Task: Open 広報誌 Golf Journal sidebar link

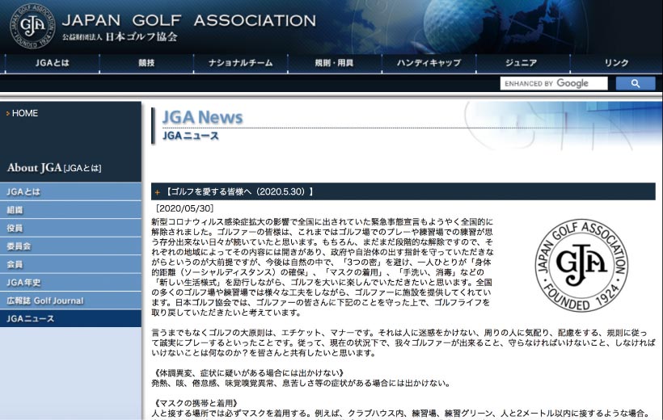Action: (x=45, y=300)
